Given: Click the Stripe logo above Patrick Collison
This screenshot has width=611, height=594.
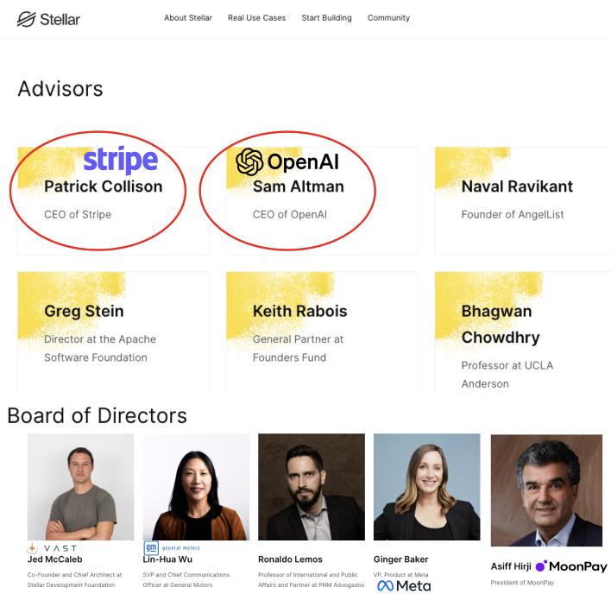Looking at the screenshot, I should point(121,160).
